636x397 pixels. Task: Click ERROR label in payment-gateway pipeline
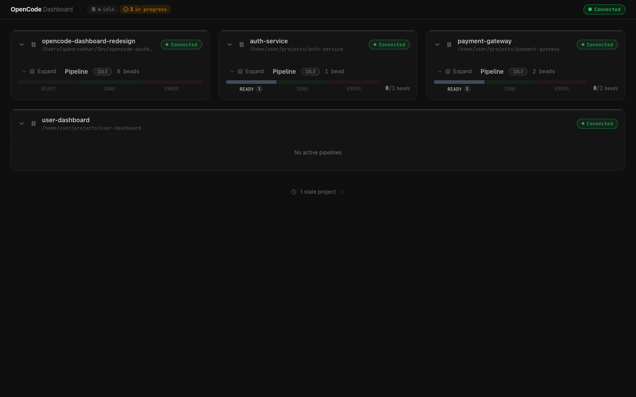(x=562, y=89)
